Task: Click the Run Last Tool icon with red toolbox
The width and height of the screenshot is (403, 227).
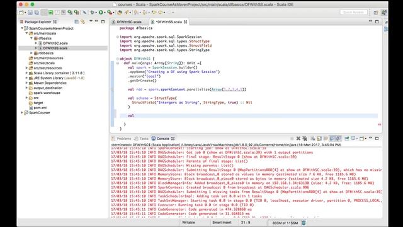Action: 110,12
